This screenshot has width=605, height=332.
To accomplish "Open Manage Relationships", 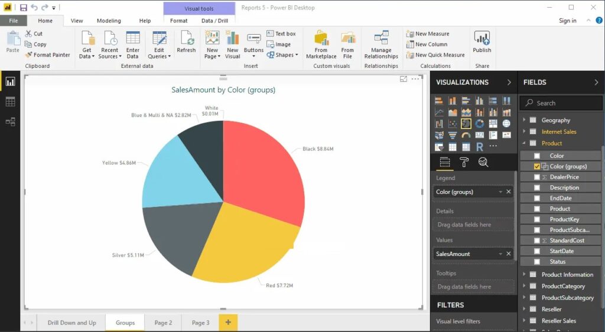I will [x=381, y=45].
